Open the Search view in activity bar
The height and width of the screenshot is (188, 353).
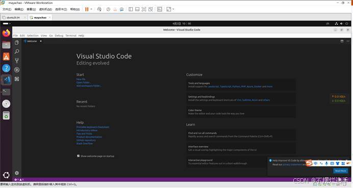tap(17, 51)
